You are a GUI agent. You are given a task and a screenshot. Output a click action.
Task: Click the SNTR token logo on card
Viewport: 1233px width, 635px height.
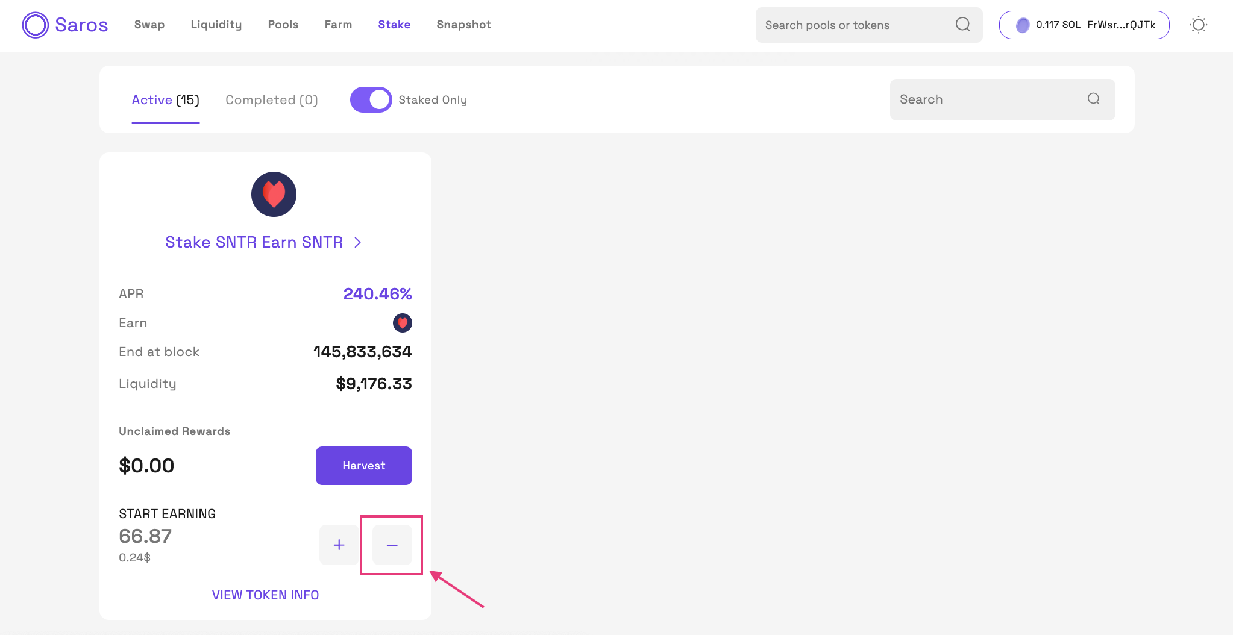274,195
